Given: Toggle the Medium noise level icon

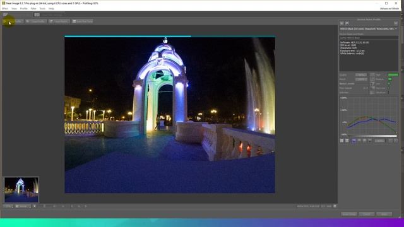Looking at the screenshot, I should 372,79.
